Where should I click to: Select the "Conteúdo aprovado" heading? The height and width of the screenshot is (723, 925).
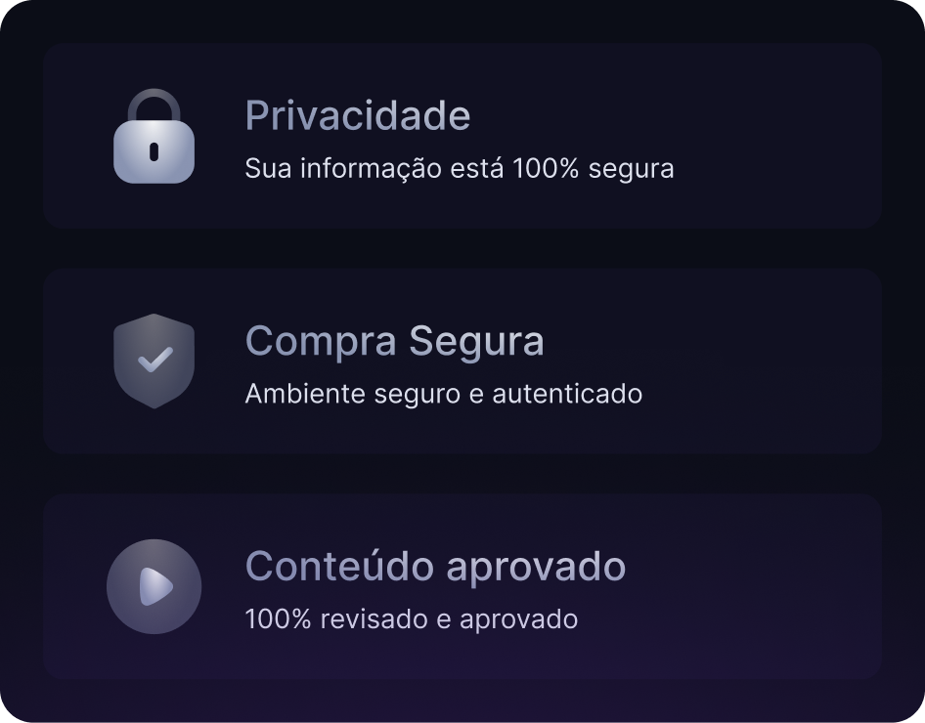[x=435, y=566]
